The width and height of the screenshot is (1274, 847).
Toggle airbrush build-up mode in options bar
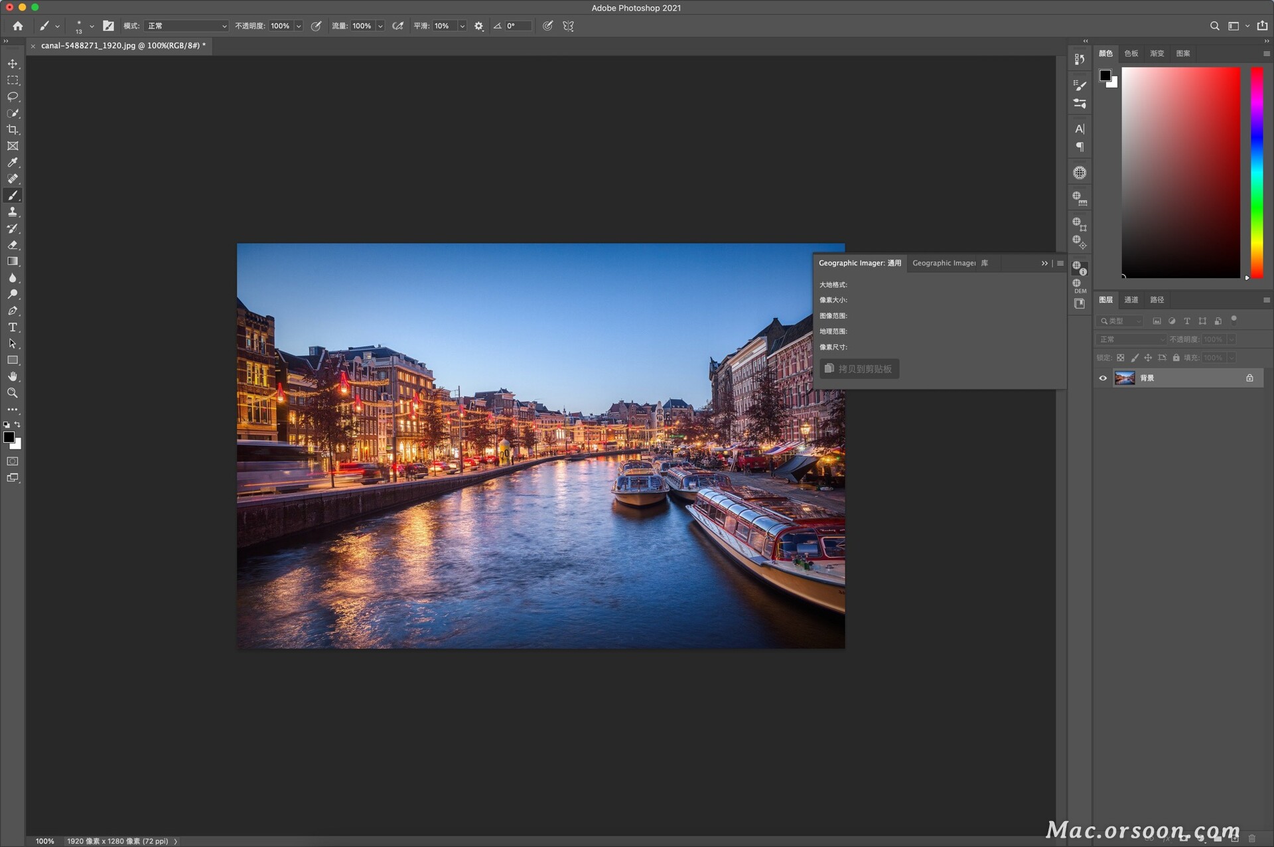click(397, 26)
